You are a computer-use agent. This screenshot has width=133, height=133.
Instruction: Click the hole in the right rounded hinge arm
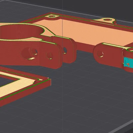[x=100, y=54]
